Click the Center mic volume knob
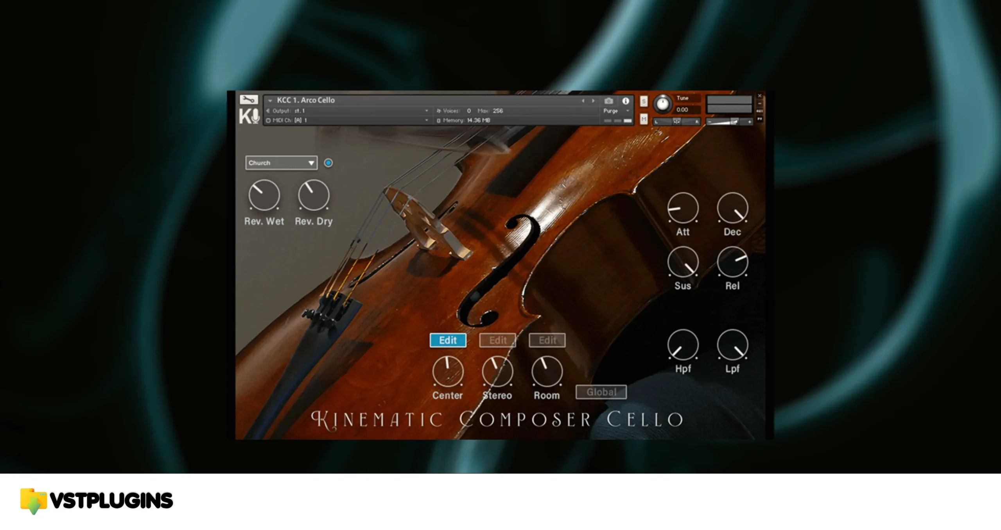 tap(448, 371)
